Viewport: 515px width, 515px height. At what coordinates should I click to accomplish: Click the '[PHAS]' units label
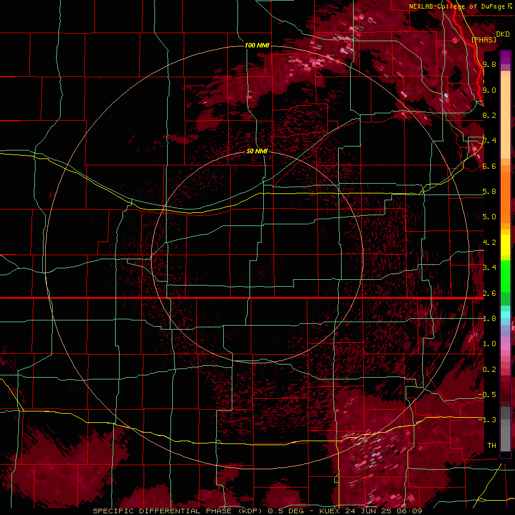[x=484, y=39]
